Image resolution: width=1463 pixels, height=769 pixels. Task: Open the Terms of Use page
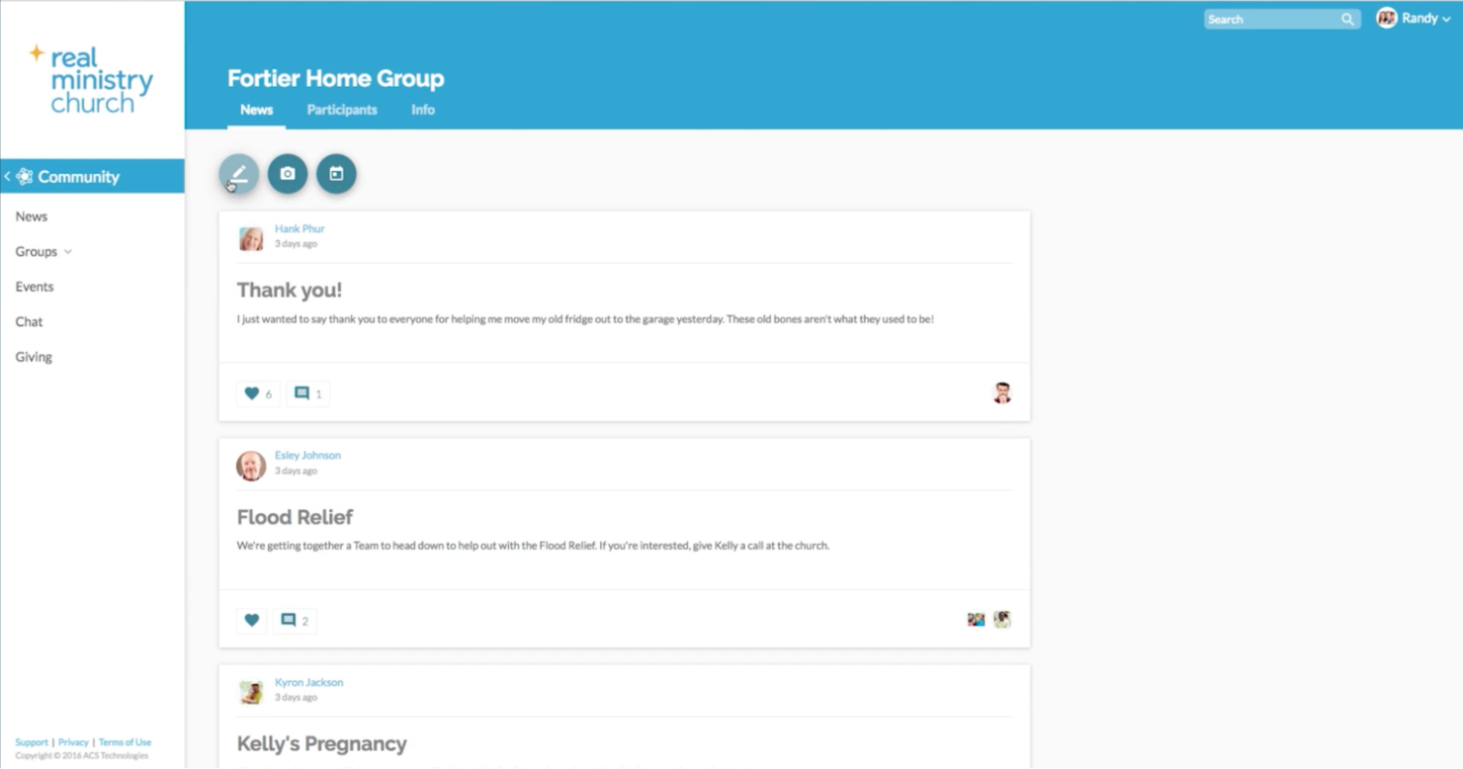125,741
